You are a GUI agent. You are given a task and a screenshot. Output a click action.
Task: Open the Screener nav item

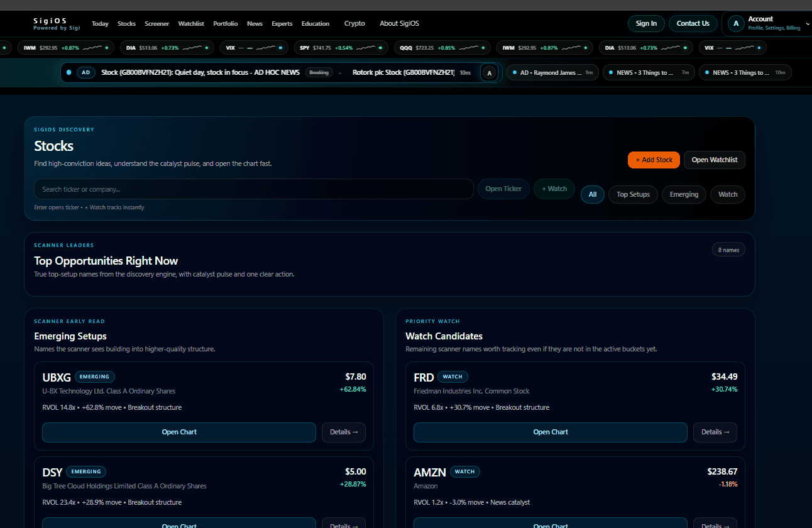click(x=156, y=24)
